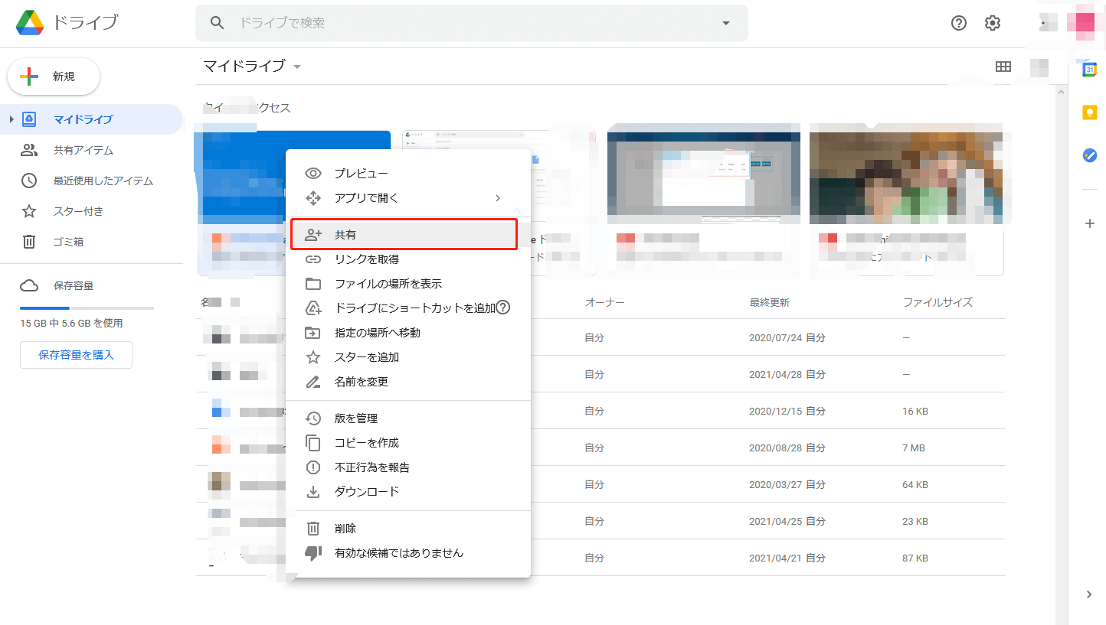Click the 保存容量を購入 button
The image size is (1106, 625).
pyautogui.click(x=76, y=354)
